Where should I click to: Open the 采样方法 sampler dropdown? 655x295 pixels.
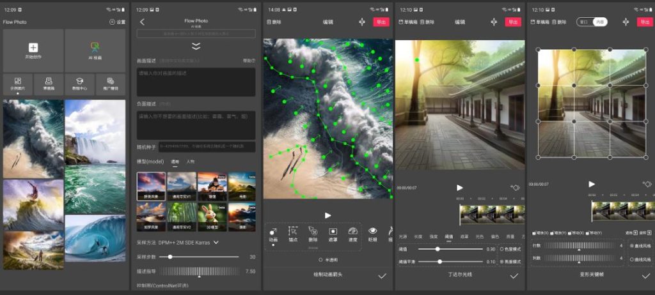[x=216, y=243]
